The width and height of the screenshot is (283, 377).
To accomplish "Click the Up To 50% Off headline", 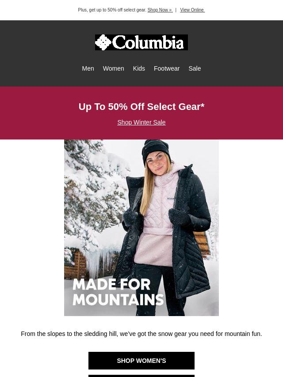I will click(x=141, y=107).
